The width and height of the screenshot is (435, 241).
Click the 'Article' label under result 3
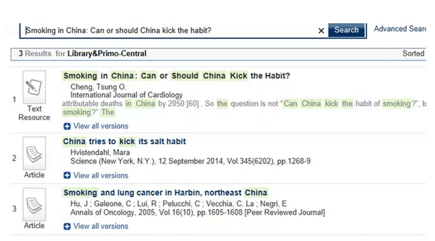click(x=34, y=225)
